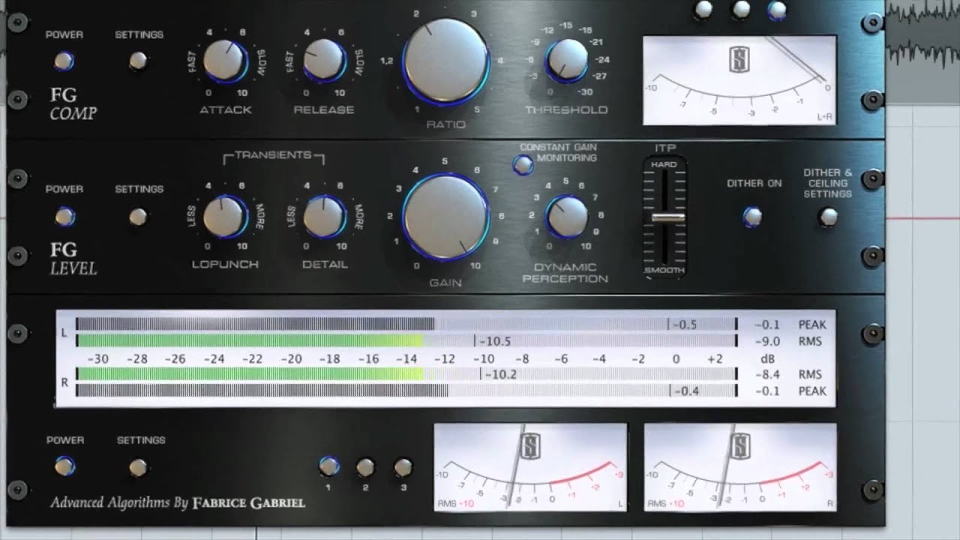
Task: Click the FG COMP module label
Action: (x=73, y=104)
